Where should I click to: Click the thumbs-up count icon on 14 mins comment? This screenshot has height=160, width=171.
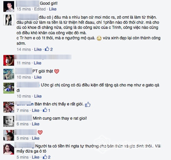tap(47, 49)
